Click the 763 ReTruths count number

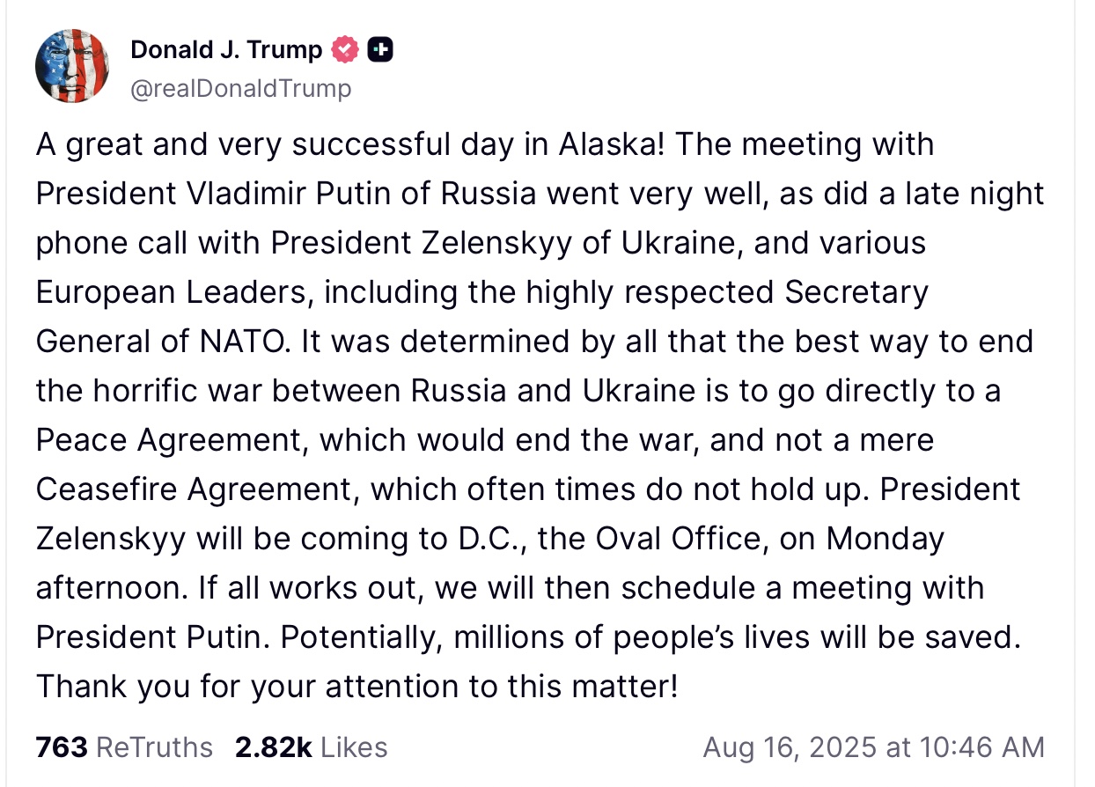click(x=62, y=747)
